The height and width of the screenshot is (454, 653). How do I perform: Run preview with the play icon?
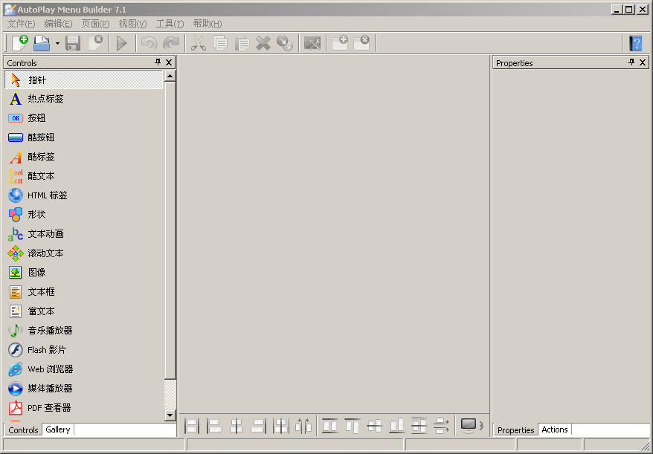pyautogui.click(x=122, y=43)
